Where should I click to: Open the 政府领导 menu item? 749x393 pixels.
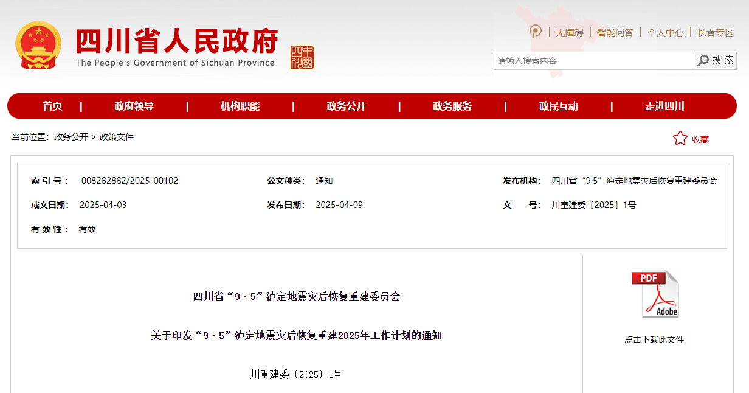click(x=134, y=106)
